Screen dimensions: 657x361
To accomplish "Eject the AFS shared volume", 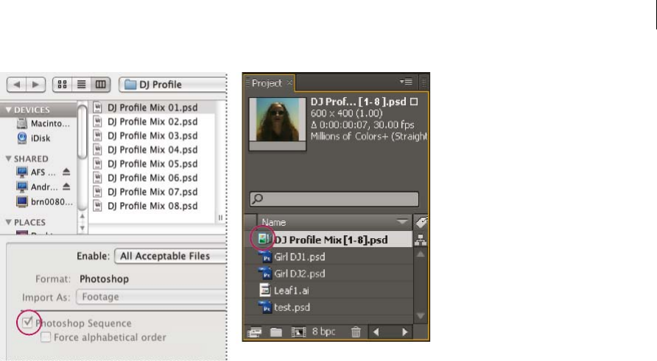I will 66,172.
